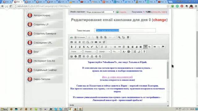
Task: Insert an anchor with the flag icon
Action: pyautogui.click(x=163, y=47)
